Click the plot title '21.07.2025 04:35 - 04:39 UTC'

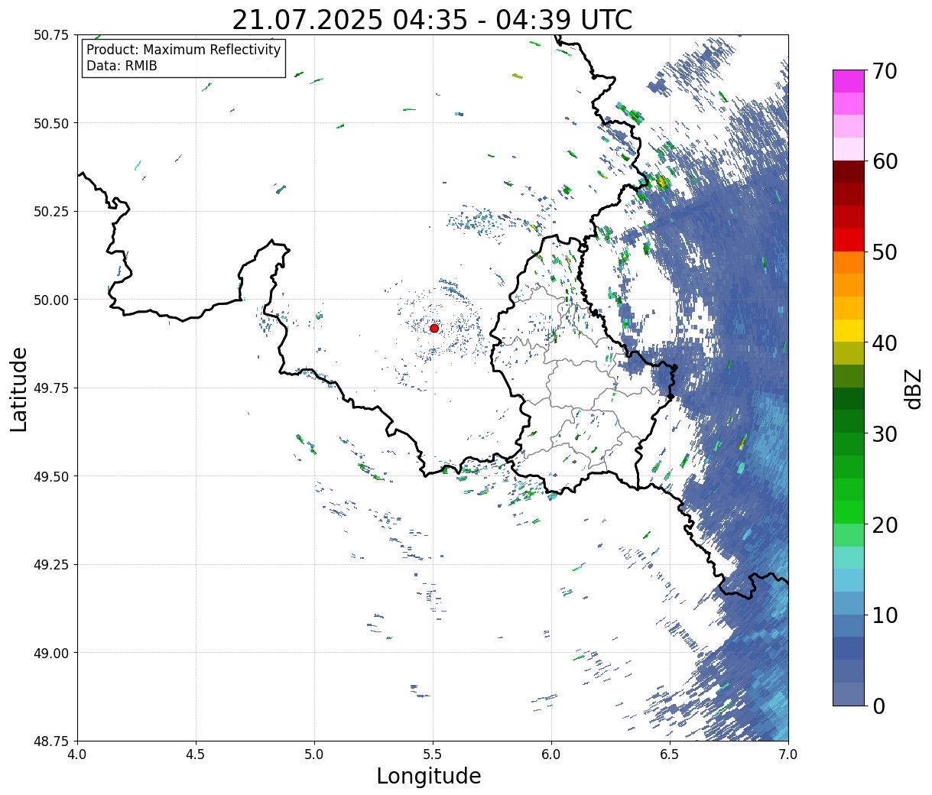click(432, 20)
